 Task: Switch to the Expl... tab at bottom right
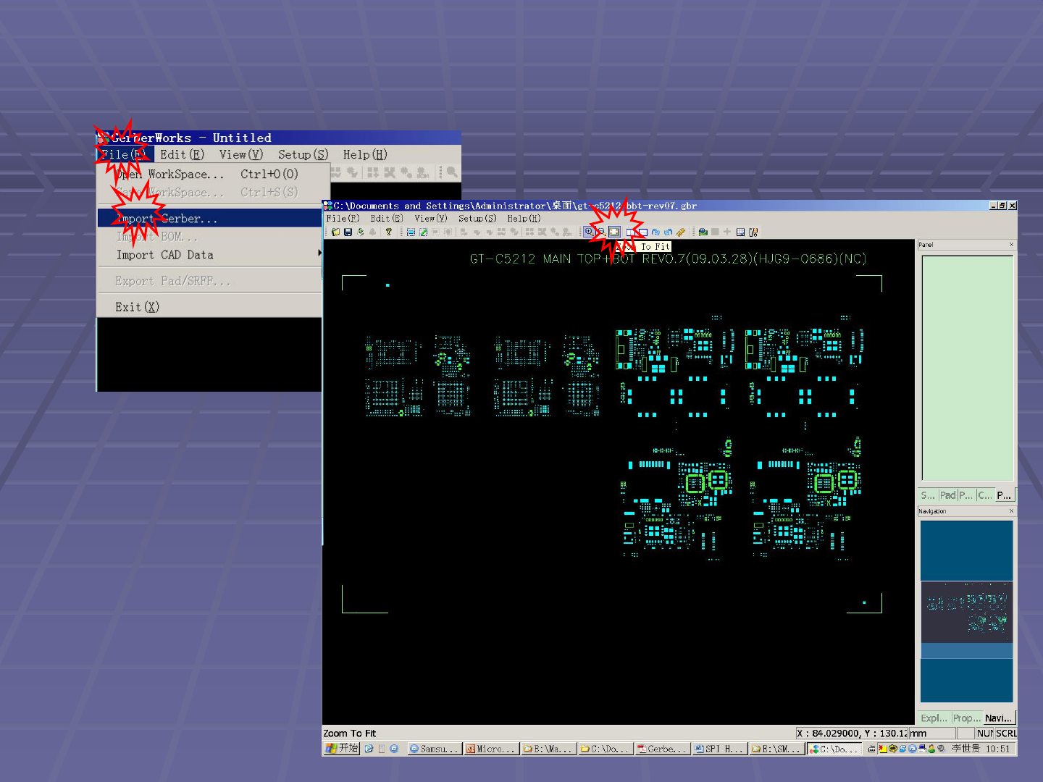[934, 718]
